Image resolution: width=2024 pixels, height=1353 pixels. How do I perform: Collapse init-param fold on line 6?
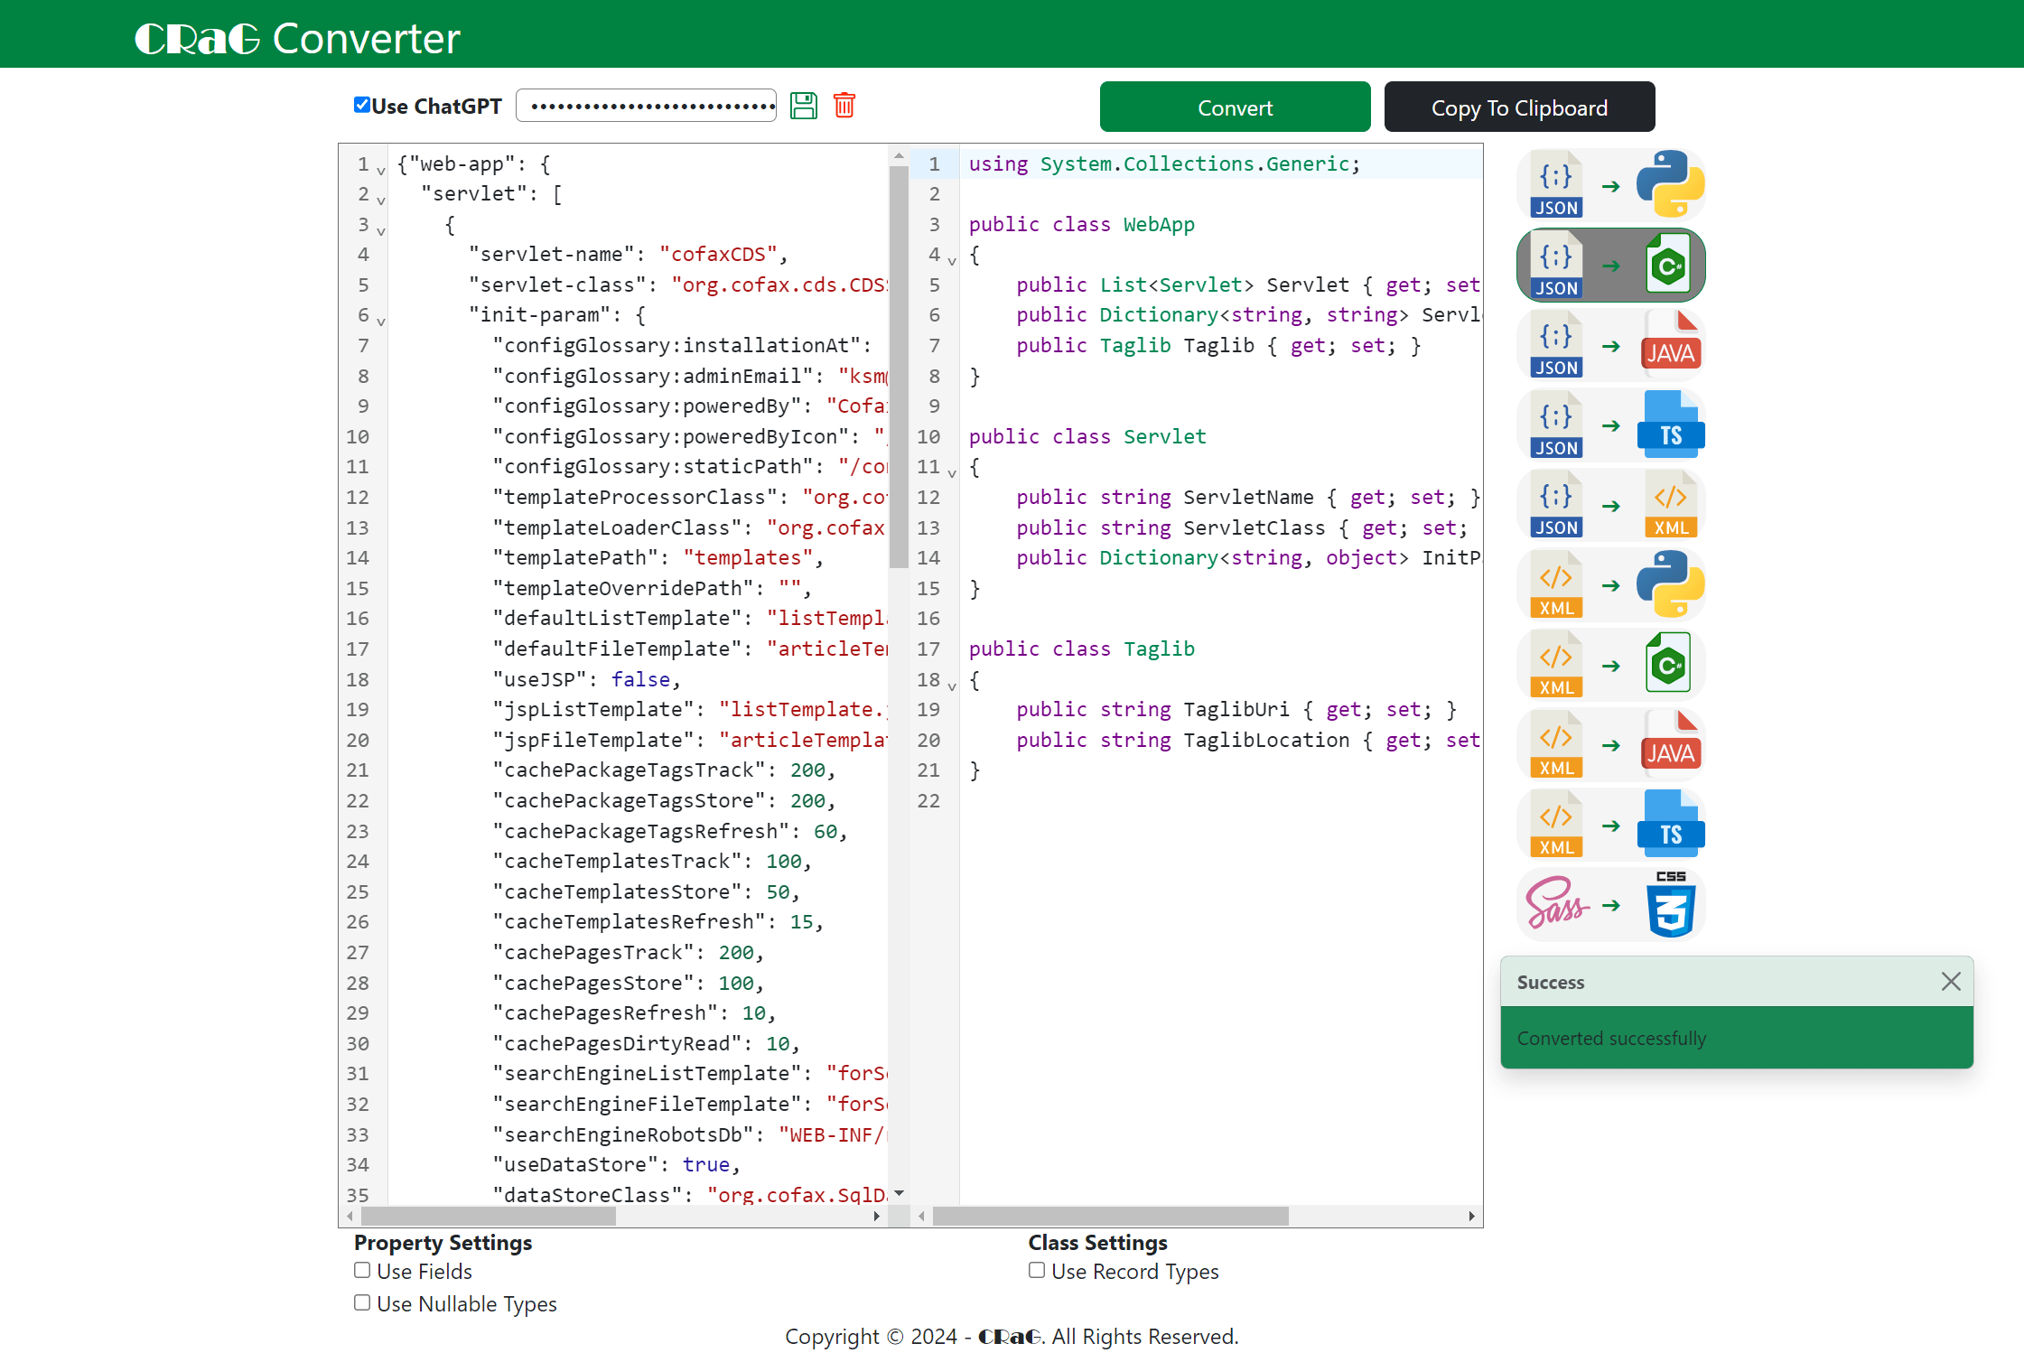click(381, 321)
